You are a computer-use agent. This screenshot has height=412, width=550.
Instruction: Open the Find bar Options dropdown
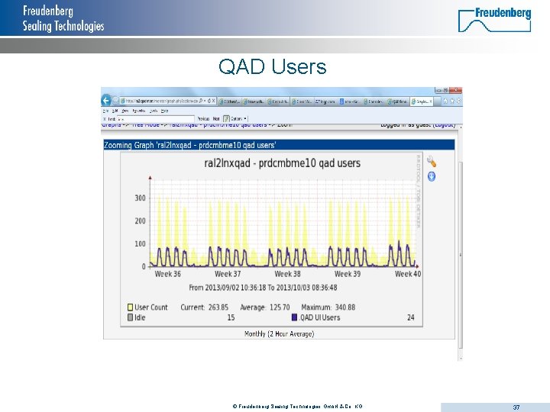(238, 119)
